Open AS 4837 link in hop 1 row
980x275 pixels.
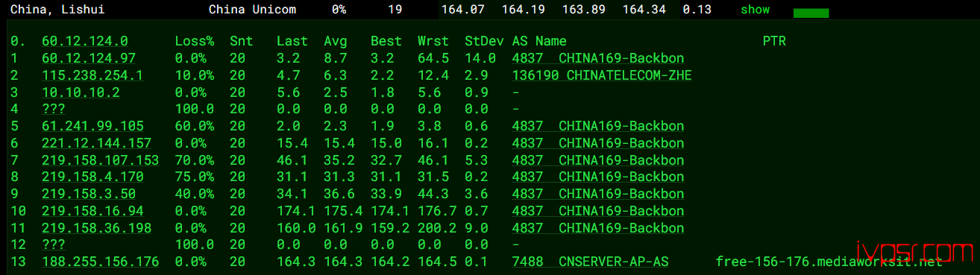(598, 58)
